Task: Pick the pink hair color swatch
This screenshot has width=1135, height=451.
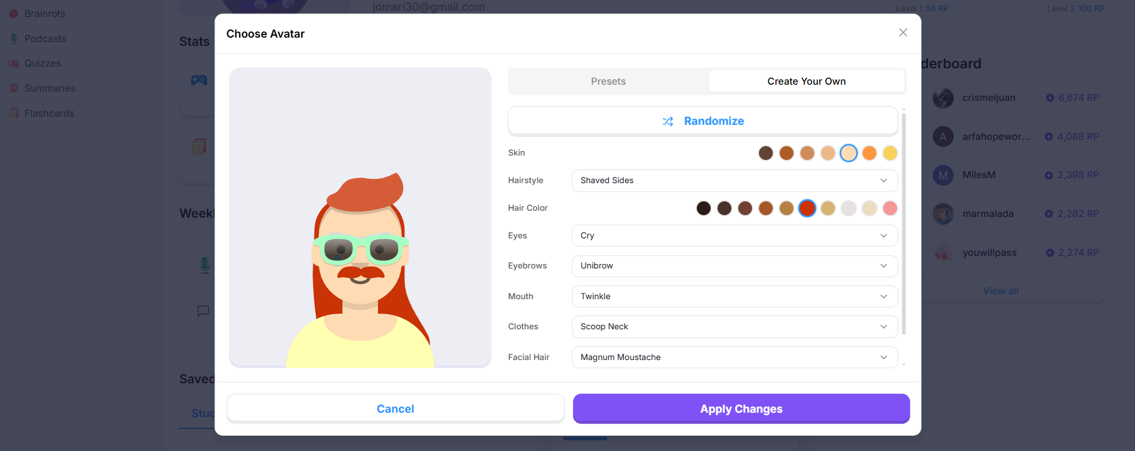Action: point(890,208)
